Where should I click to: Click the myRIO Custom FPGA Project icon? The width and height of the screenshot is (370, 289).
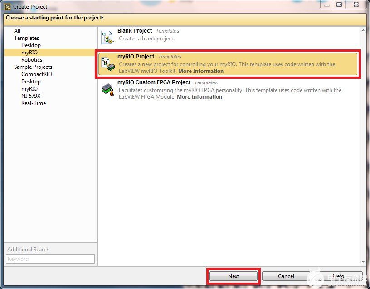pos(108,90)
